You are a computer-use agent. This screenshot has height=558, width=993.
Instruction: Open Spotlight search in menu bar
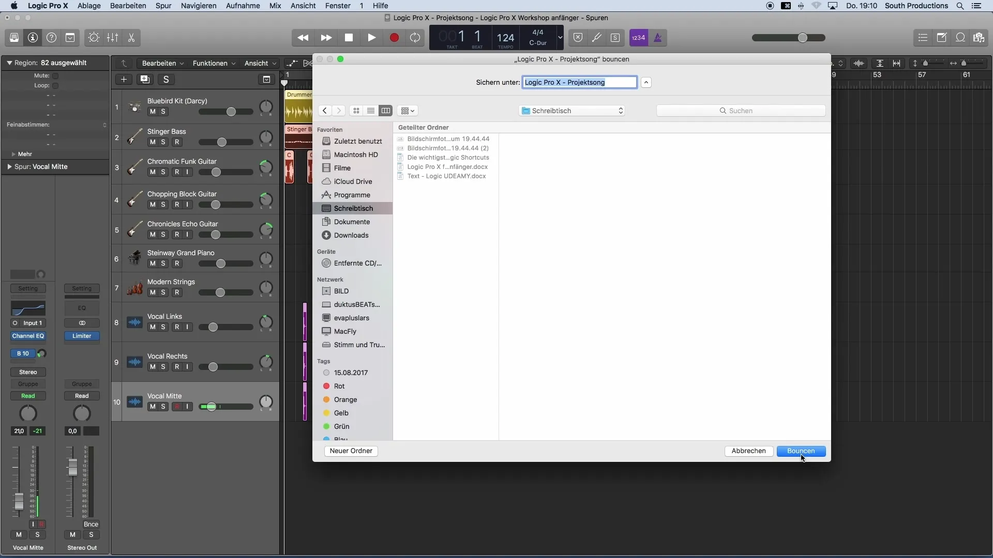[960, 6]
